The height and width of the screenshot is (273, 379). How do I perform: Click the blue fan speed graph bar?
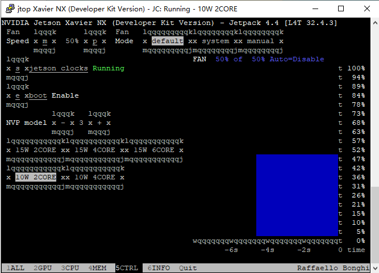pos(297,195)
